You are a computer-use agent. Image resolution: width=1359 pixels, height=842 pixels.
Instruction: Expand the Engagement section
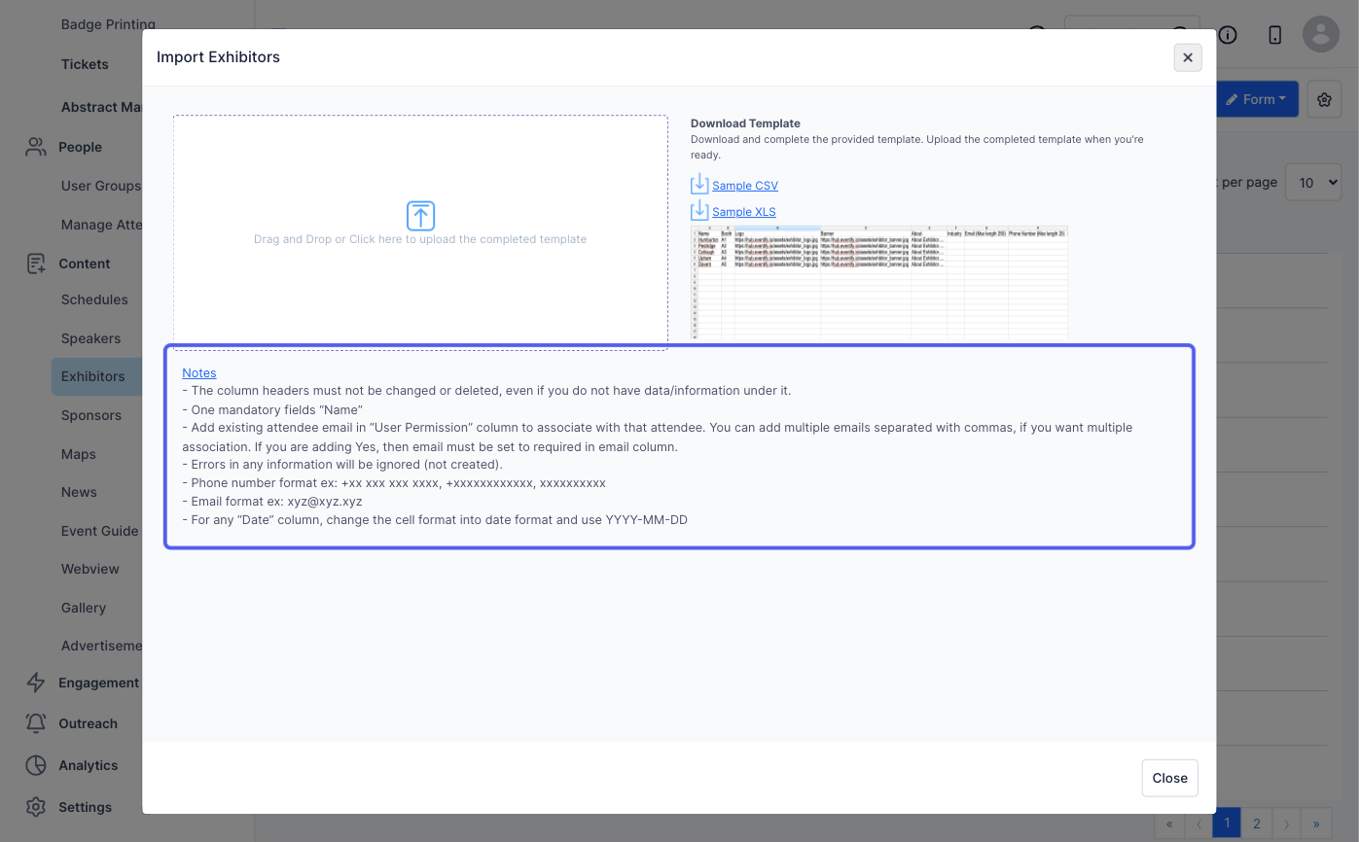[99, 683]
